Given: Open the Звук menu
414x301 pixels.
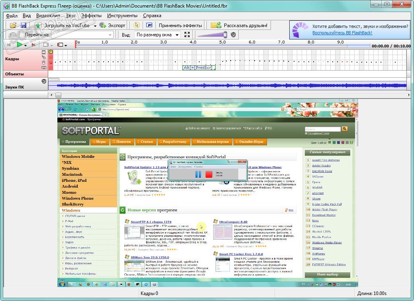Looking at the screenshot, I should tap(71, 16).
